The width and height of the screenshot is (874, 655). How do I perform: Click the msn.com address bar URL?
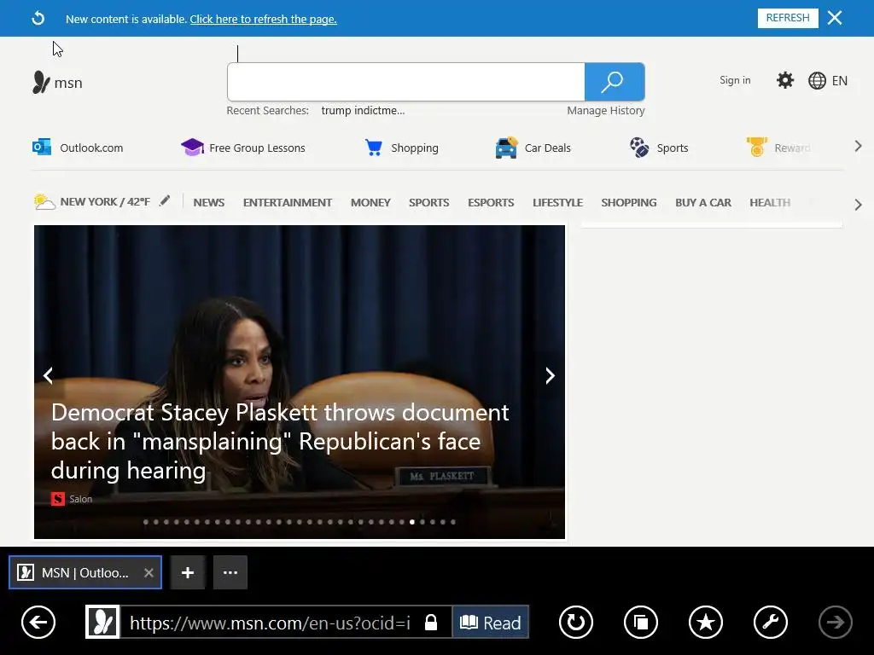point(270,623)
